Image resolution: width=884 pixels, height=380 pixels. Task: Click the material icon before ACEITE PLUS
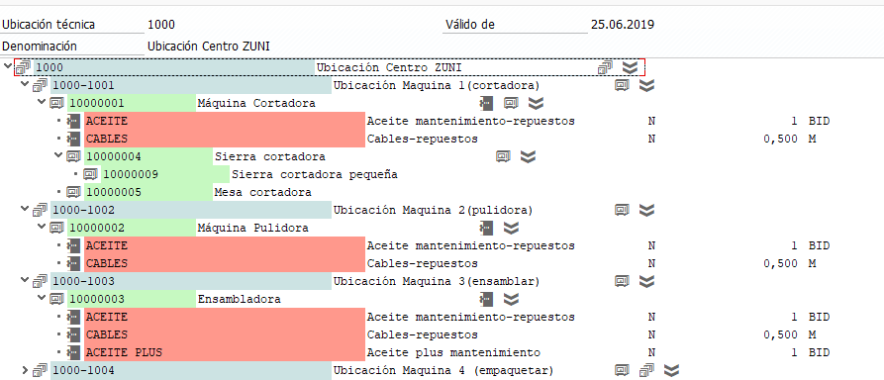pos(74,353)
